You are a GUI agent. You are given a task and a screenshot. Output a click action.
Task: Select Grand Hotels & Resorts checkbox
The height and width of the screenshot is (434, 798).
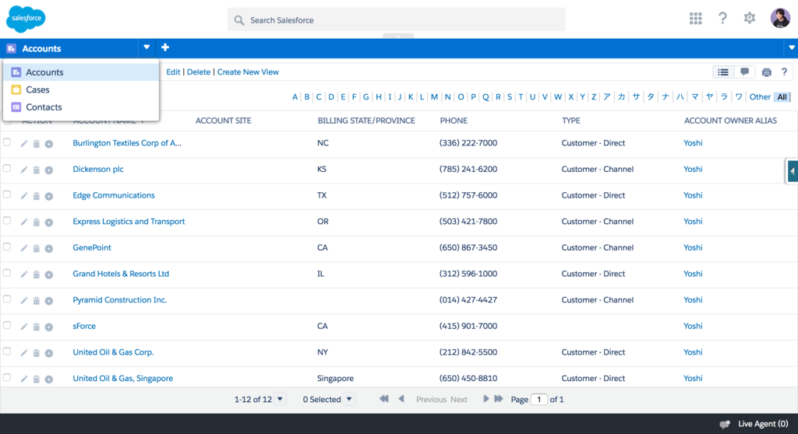click(7, 273)
